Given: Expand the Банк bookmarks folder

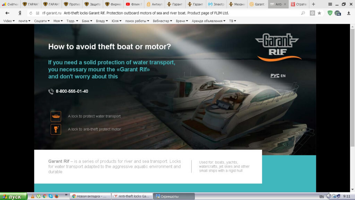Looking at the screenshot, I should (87, 21).
